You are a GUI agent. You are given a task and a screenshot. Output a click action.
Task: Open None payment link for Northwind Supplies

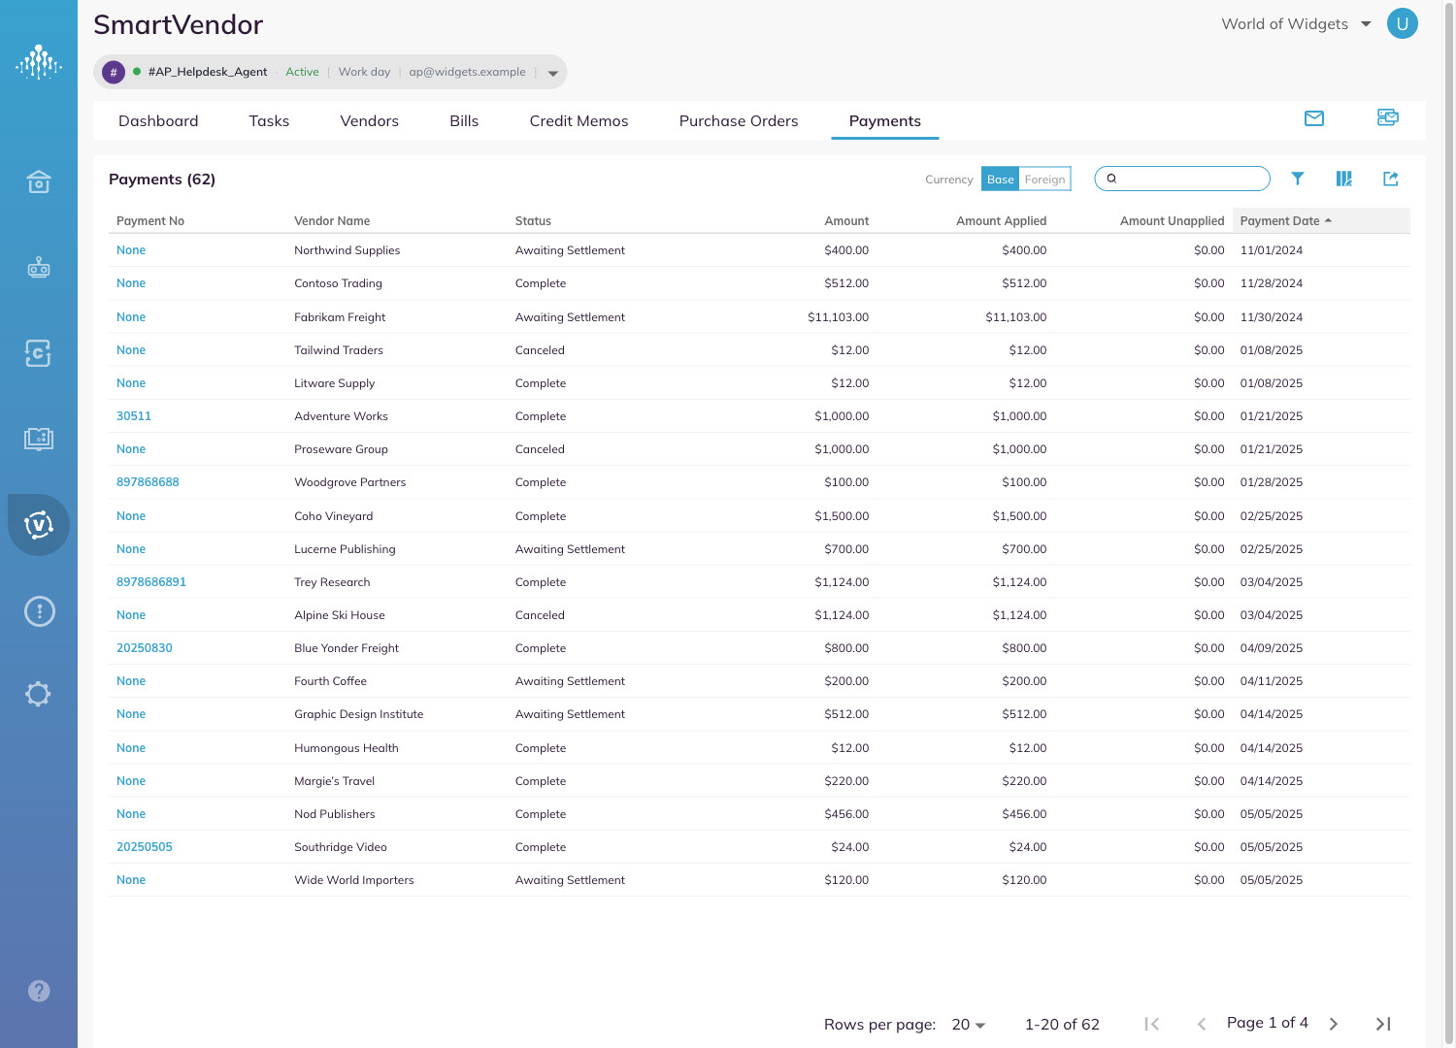(x=131, y=250)
